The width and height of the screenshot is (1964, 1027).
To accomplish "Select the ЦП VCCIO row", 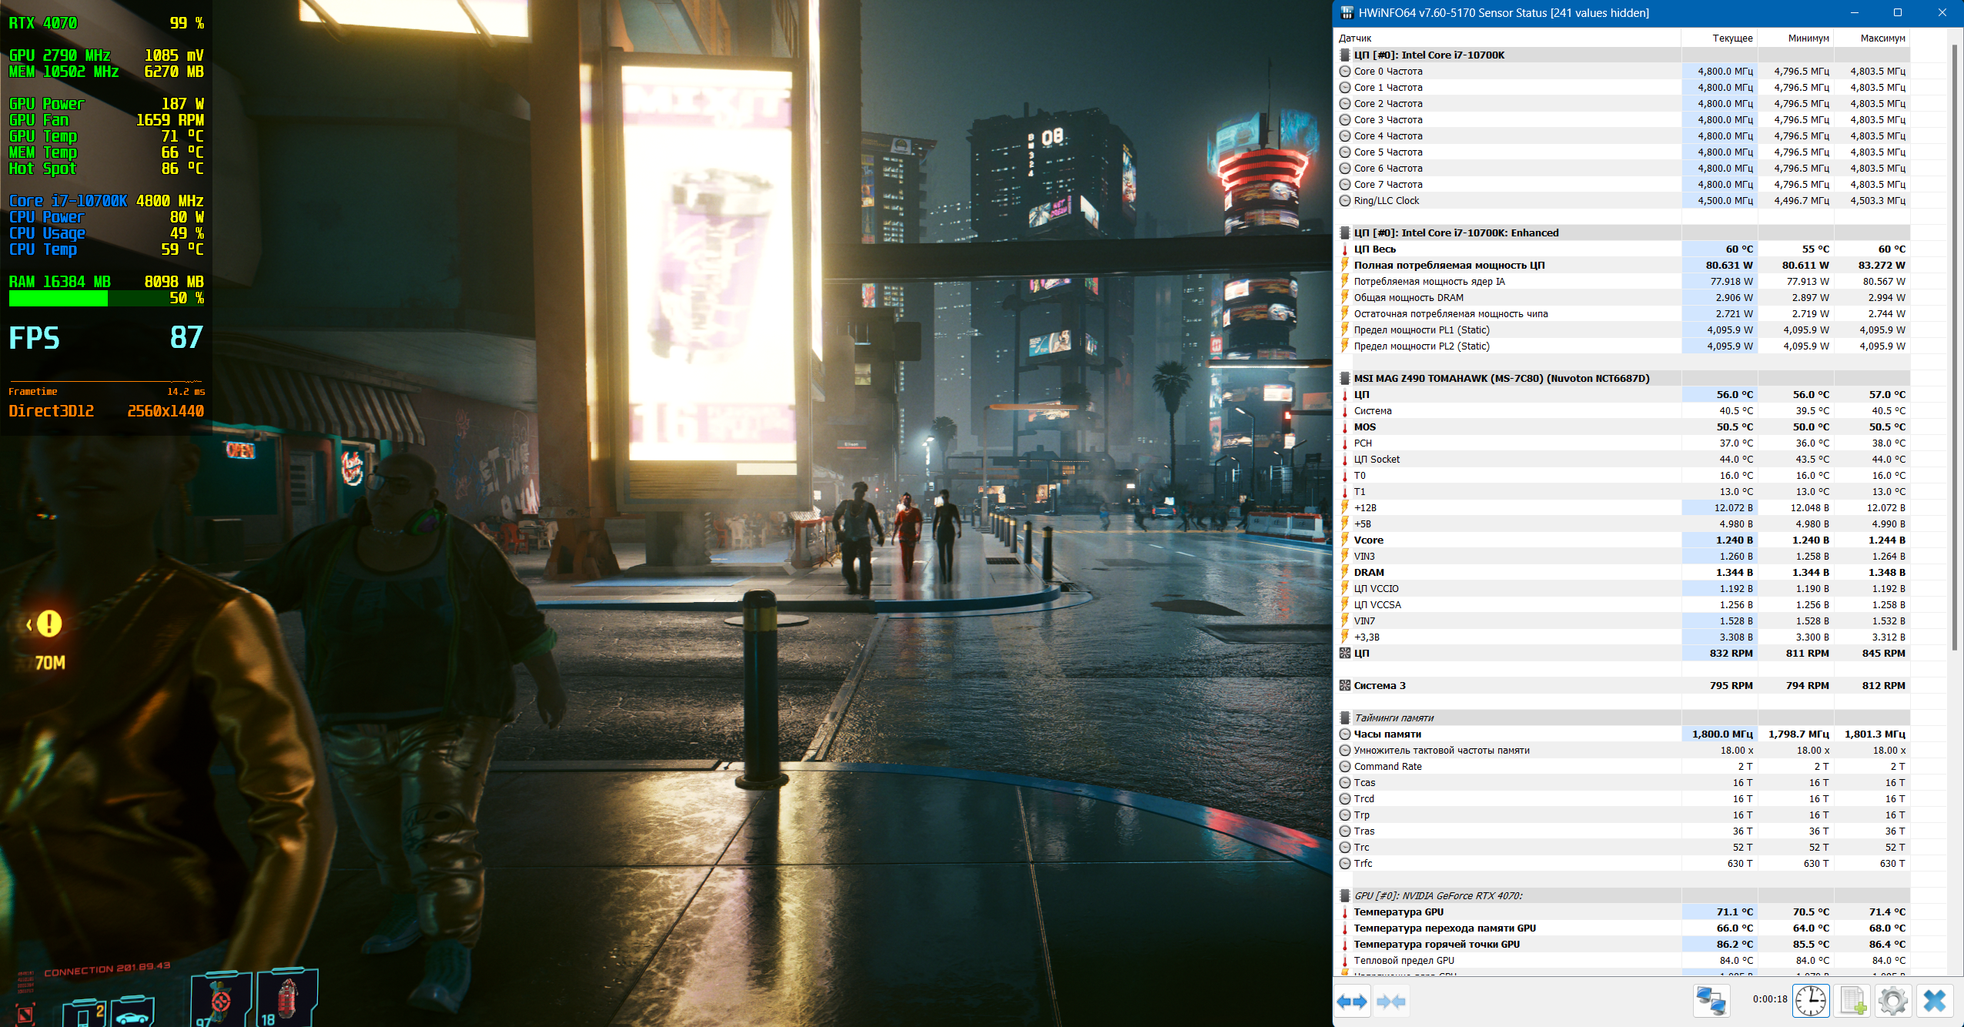I will (x=1622, y=588).
